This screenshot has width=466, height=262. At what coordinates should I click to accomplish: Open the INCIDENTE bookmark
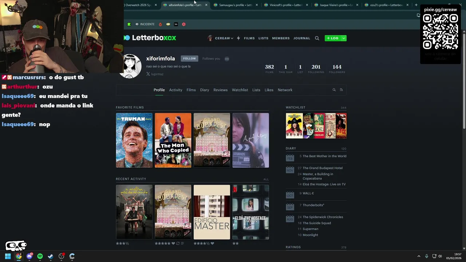(145, 24)
